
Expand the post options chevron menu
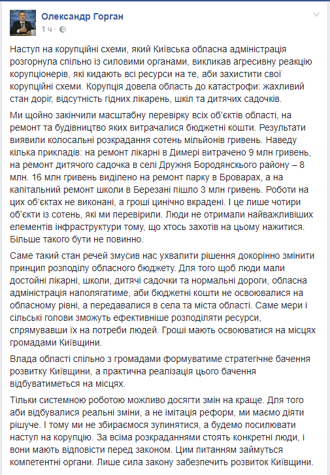pyautogui.click(x=316, y=14)
